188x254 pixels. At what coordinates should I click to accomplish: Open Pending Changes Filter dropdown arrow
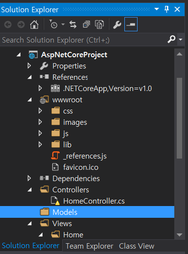coord(63,24)
